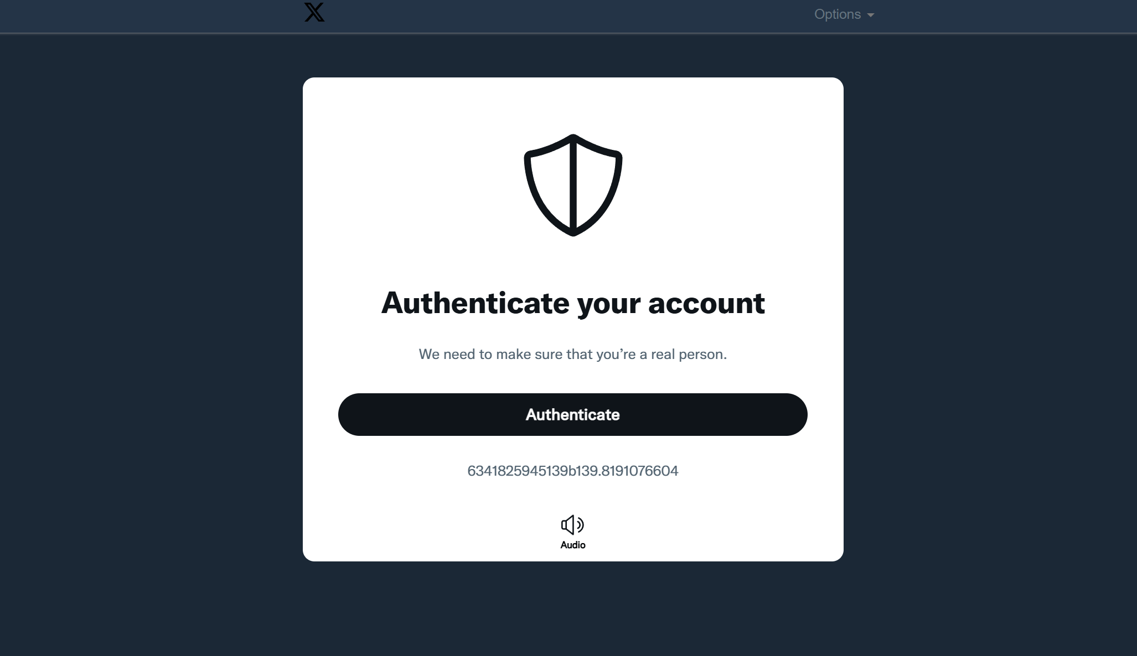Click the vertical center line of the shield
The width and height of the screenshot is (1137, 656).
[x=573, y=185]
